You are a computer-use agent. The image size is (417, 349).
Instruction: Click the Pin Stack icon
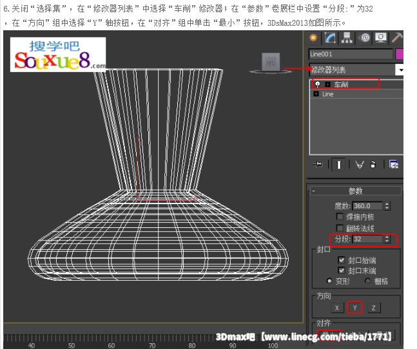click(x=318, y=165)
